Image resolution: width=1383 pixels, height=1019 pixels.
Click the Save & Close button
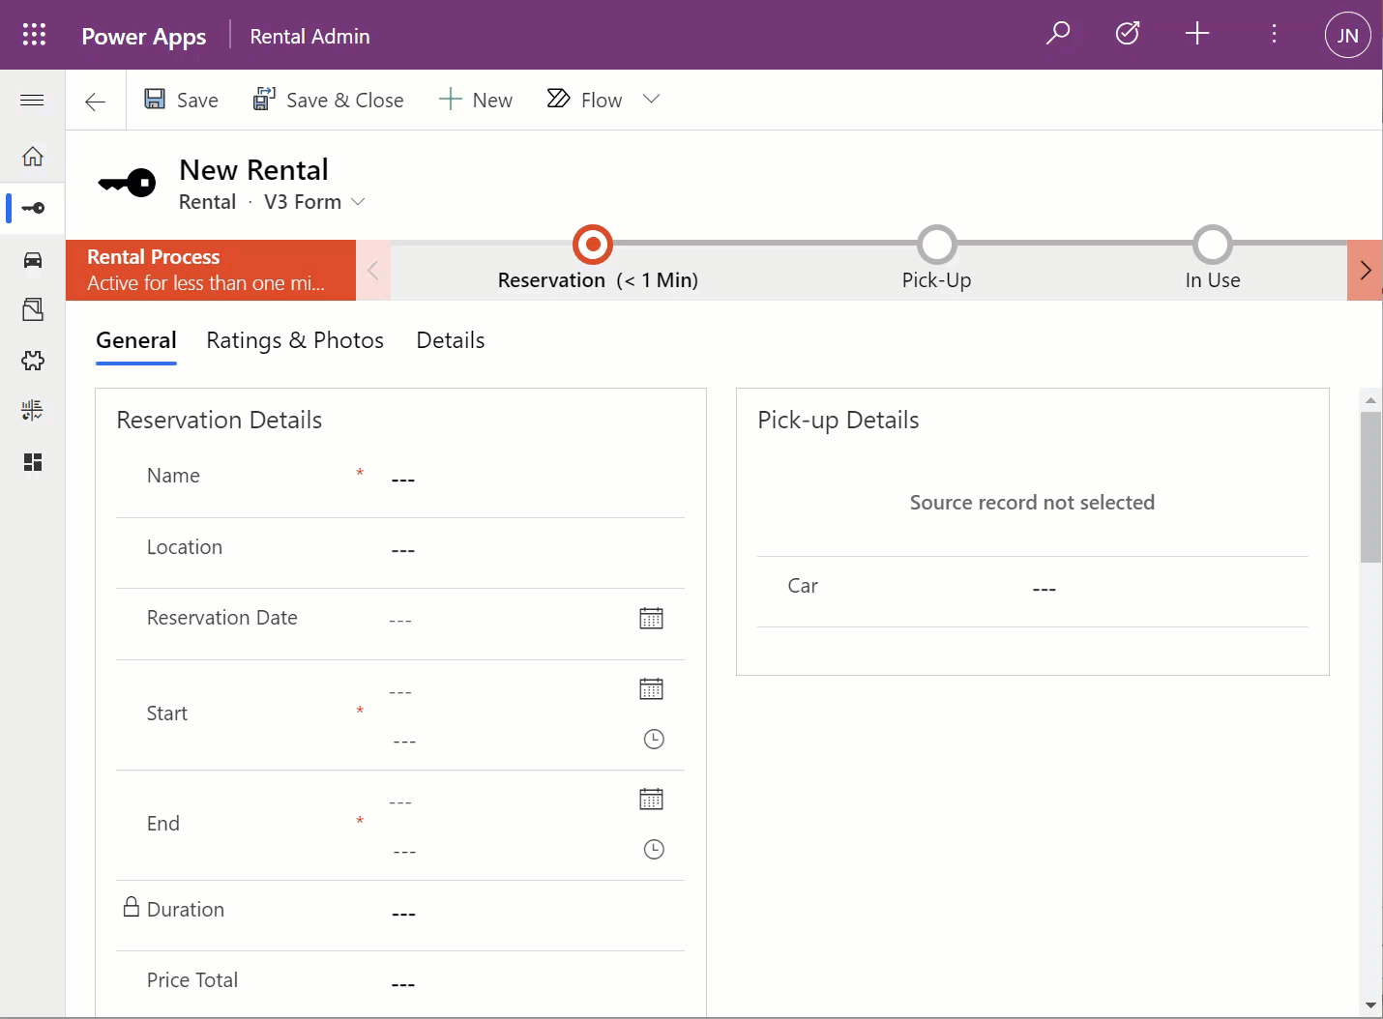click(x=329, y=99)
